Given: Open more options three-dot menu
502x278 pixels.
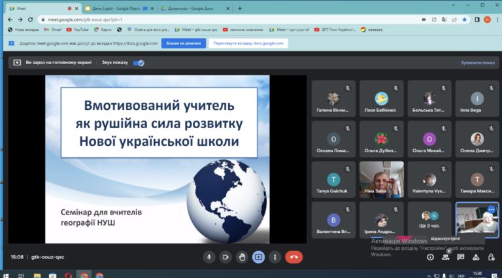Looking at the screenshot, I should click(275, 257).
